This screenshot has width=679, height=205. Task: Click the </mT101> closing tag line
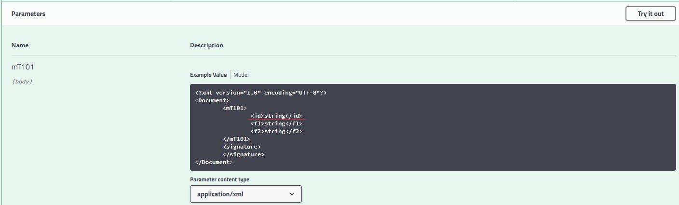(x=236, y=139)
